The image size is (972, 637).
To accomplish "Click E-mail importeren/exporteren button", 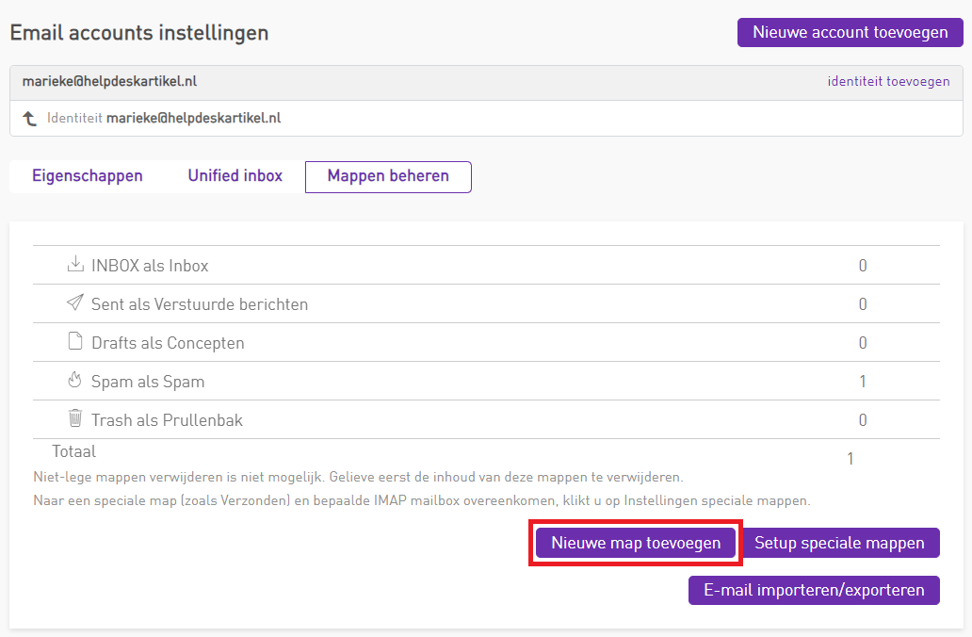I will coord(814,591).
